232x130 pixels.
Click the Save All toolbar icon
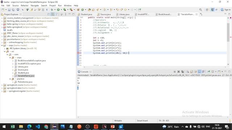(x=13, y=10)
